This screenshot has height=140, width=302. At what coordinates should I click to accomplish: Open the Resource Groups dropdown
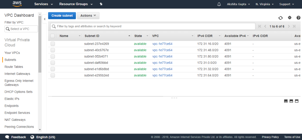tap(76, 4)
